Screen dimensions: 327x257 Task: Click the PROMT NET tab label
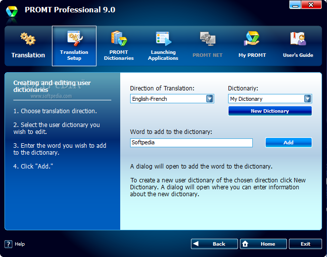click(207, 55)
